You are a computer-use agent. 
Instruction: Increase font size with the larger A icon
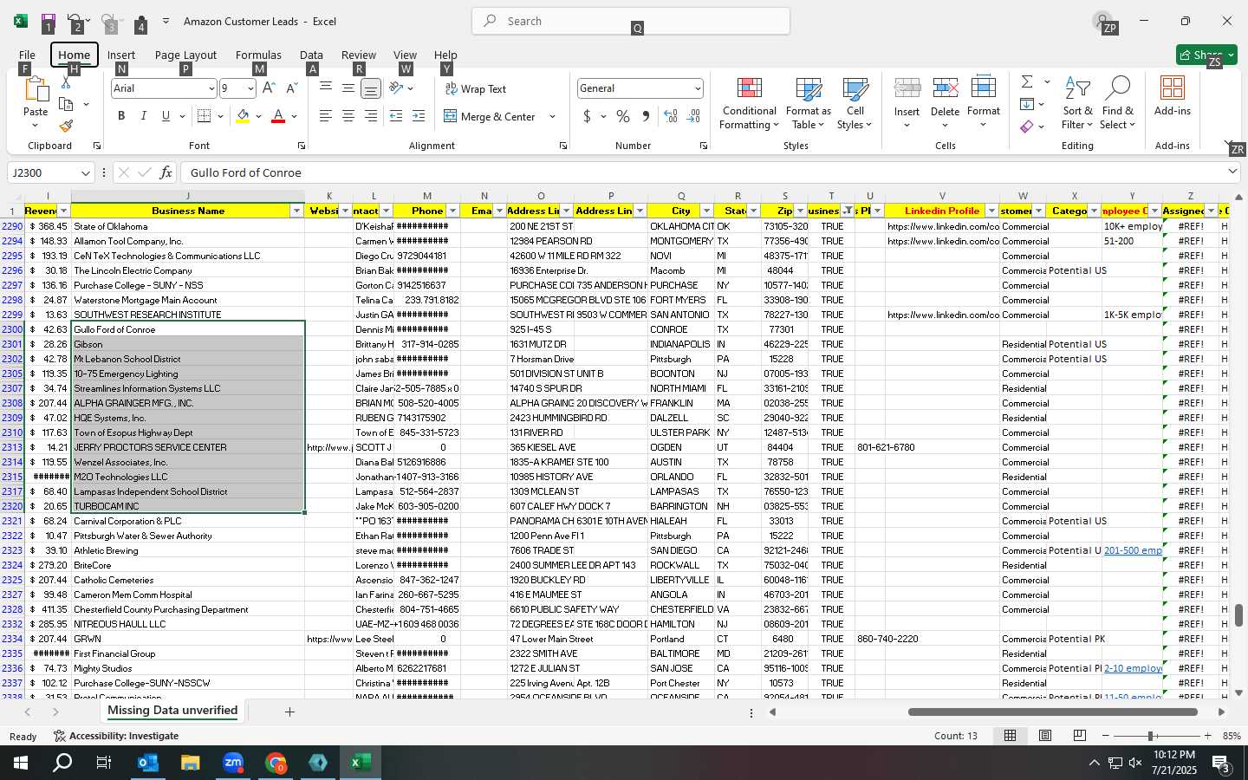(x=269, y=88)
